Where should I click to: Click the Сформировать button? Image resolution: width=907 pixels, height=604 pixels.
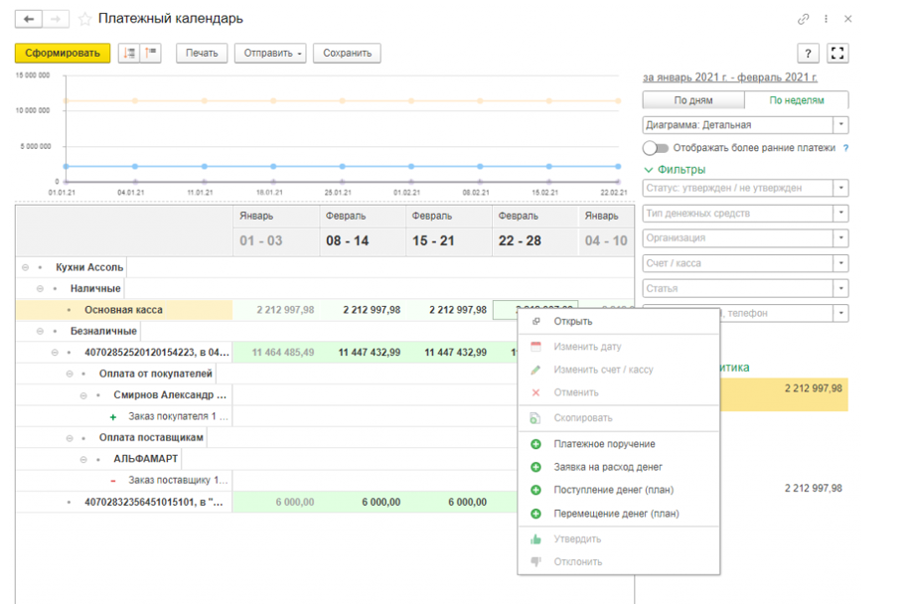point(63,53)
